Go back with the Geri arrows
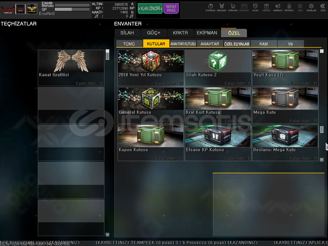Image resolution: width=328 pixels, height=246 pixels. (323, 7)
